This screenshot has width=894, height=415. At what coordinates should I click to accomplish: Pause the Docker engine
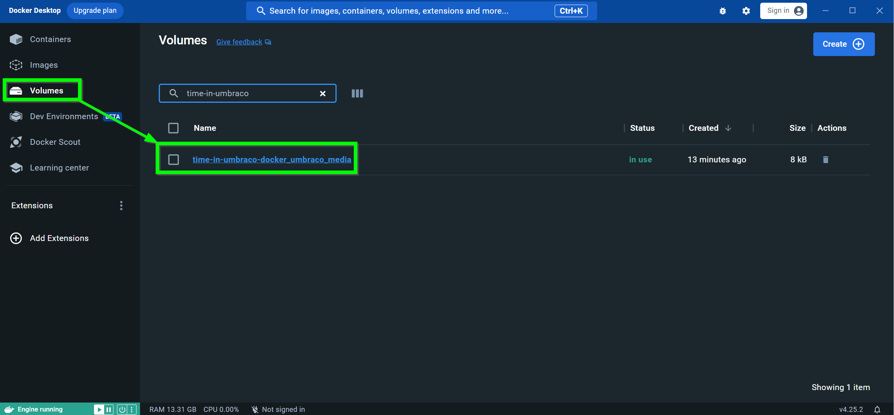(x=109, y=410)
